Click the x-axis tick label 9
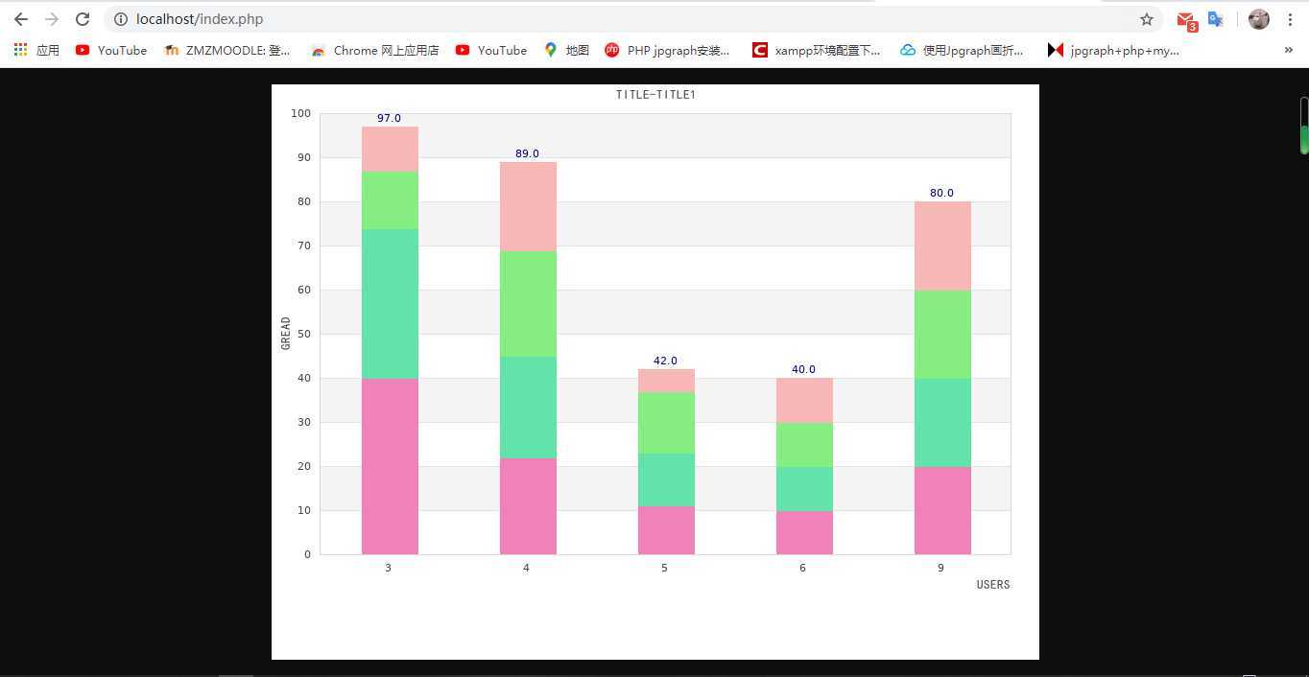Image resolution: width=1309 pixels, height=677 pixels. click(x=940, y=568)
